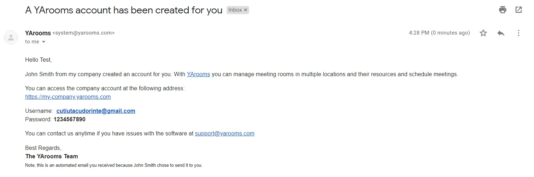Viewport: 534px width, 177px height.
Task: Expand recipient details next to "to me"
Action: pos(44,42)
